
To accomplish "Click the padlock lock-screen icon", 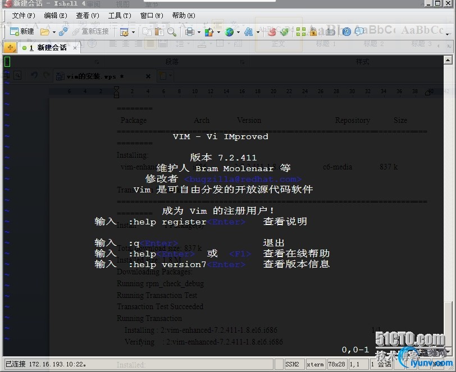I will click(x=313, y=31).
